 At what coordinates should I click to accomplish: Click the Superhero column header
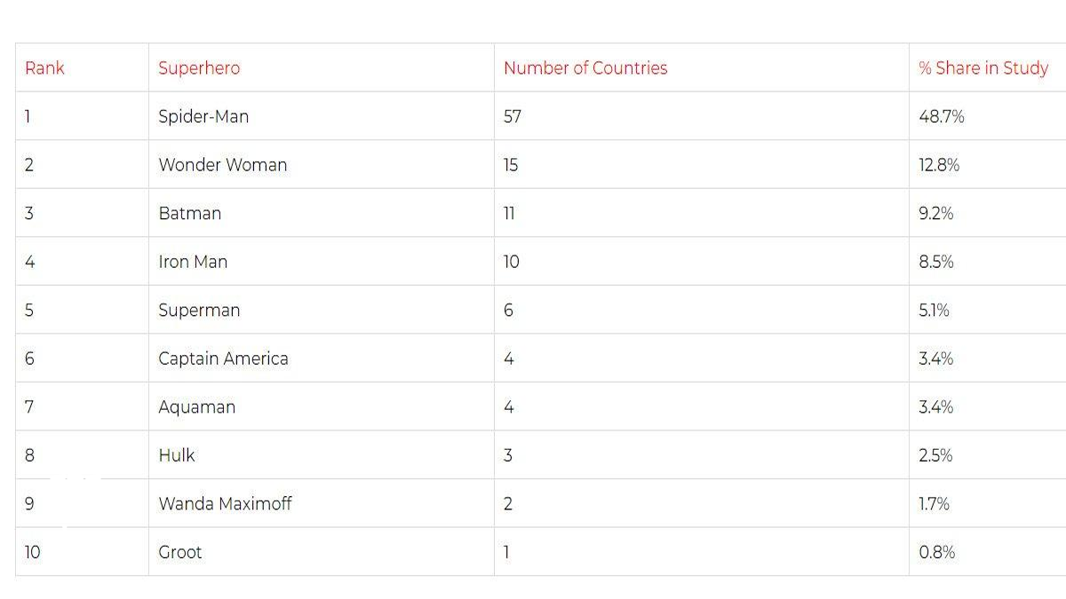[x=199, y=68]
